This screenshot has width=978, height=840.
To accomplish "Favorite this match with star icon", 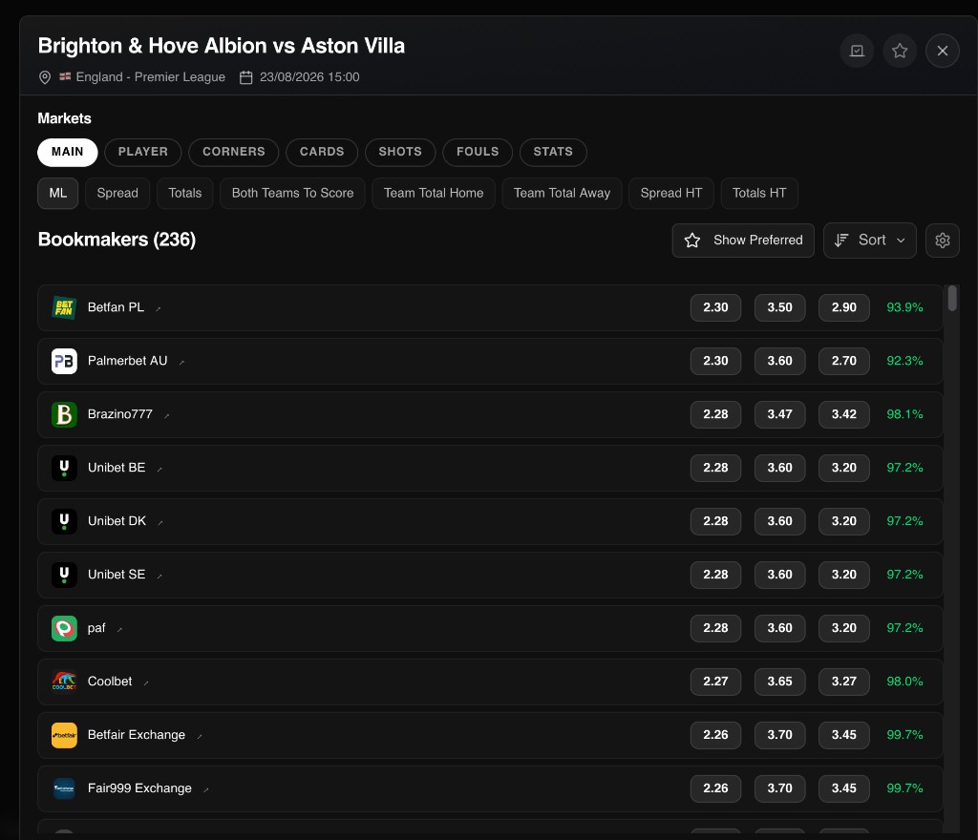I will pyautogui.click(x=900, y=51).
